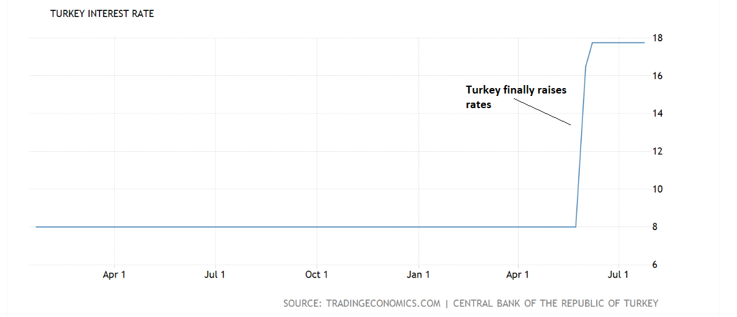Click the TURKEY INTEREST RATE chart title
This screenshot has width=737, height=317.
pos(102,14)
